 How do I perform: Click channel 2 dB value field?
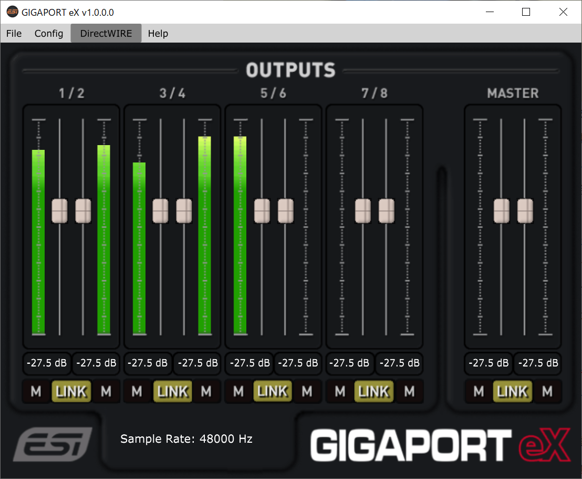[96, 363]
